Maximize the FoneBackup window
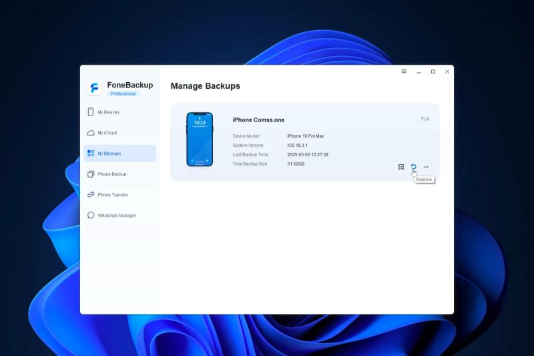This screenshot has height=356, width=534. tap(433, 71)
